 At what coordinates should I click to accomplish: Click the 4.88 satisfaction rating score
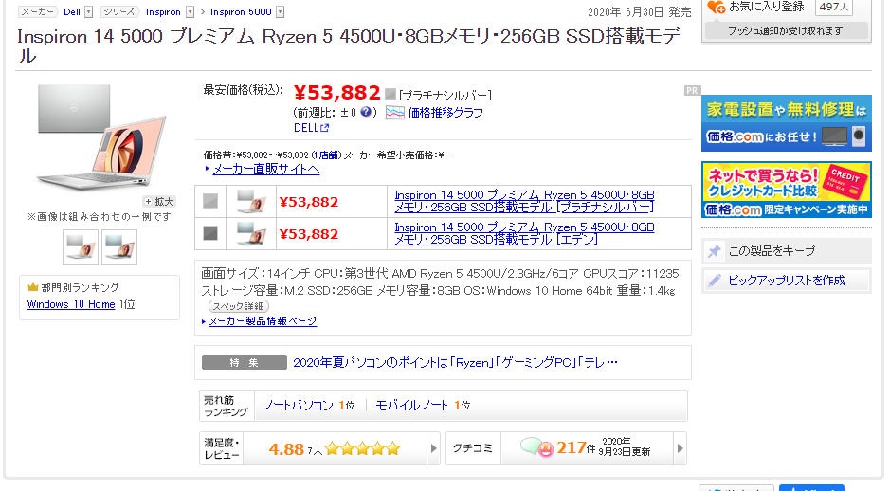(x=286, y=449)
